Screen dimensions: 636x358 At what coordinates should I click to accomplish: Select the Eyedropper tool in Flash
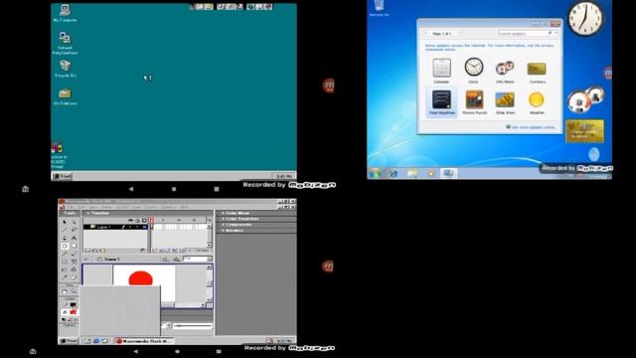pyautogui.click(x=64, y=276)
